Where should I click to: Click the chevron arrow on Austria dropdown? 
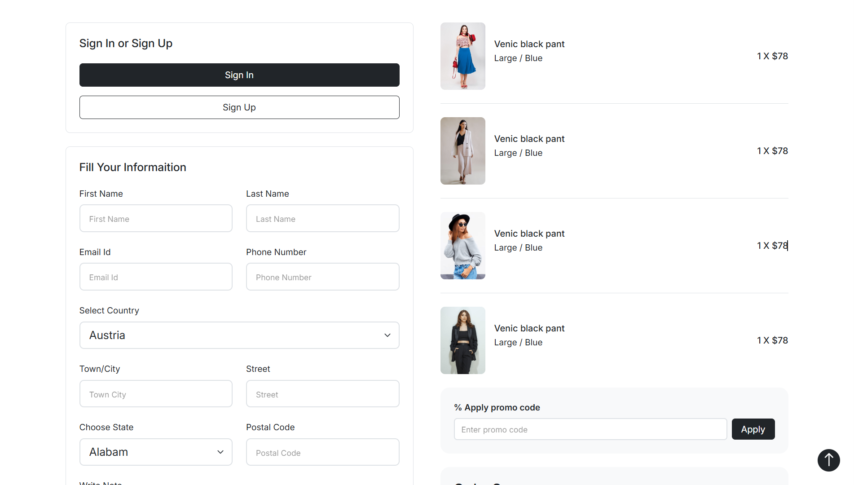(387, 335)
